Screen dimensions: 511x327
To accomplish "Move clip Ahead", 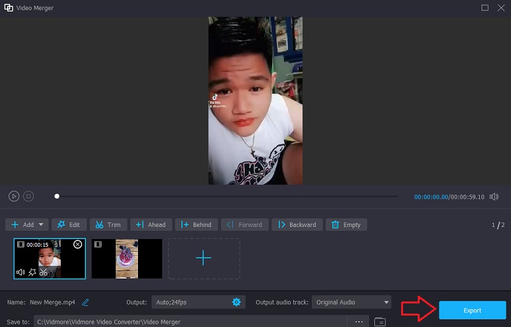I will point(151,224).
